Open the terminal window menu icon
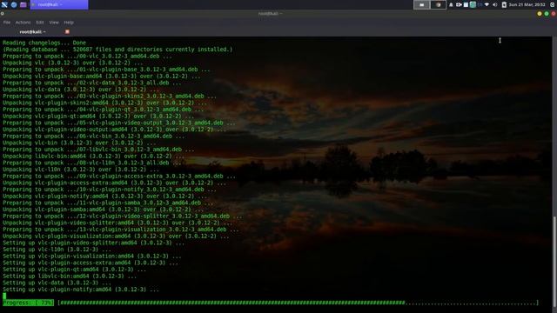Screen dimensions: 557x313 3,14
